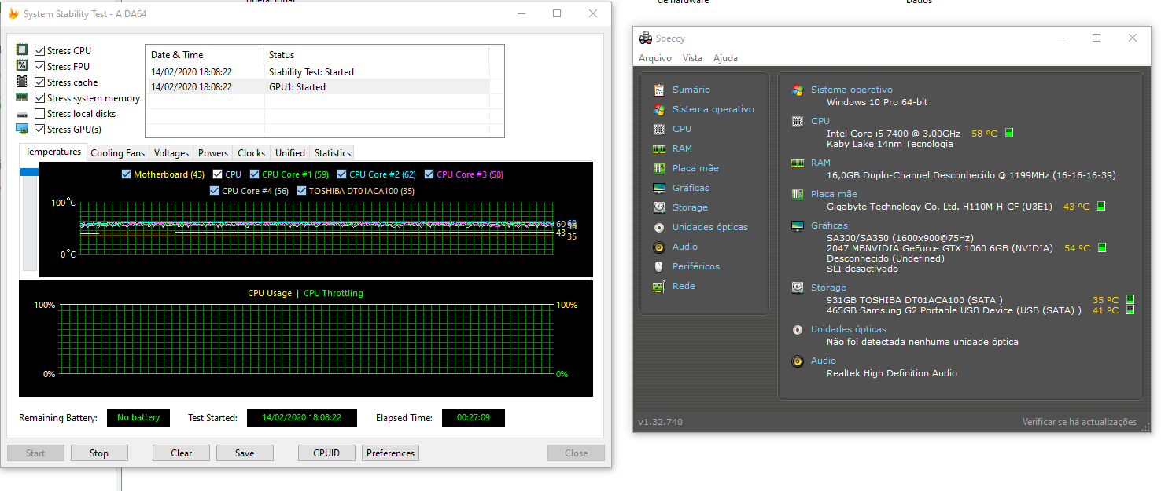Switch to Powers tab
The width and height of the screenshot is (1161, 491).
(x=213, y=153)
